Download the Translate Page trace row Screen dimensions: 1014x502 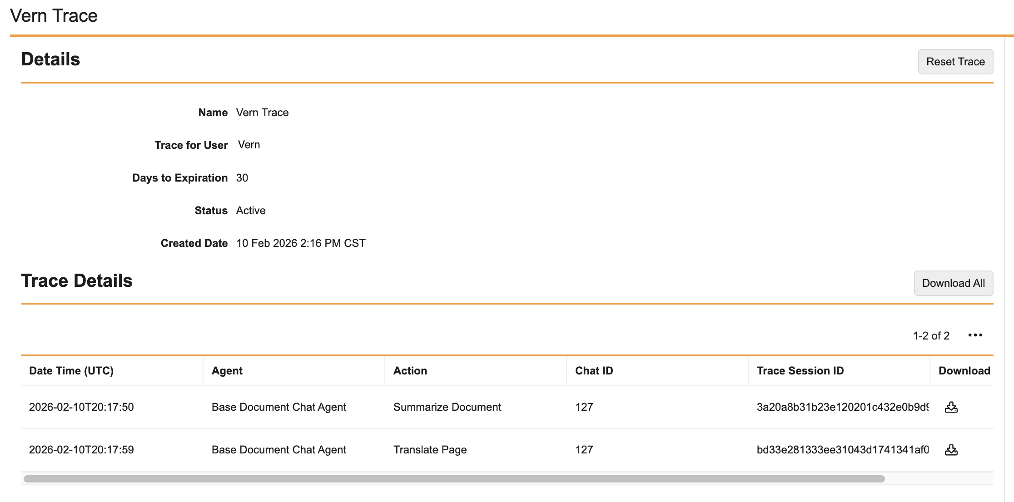(x=951, y=450)
